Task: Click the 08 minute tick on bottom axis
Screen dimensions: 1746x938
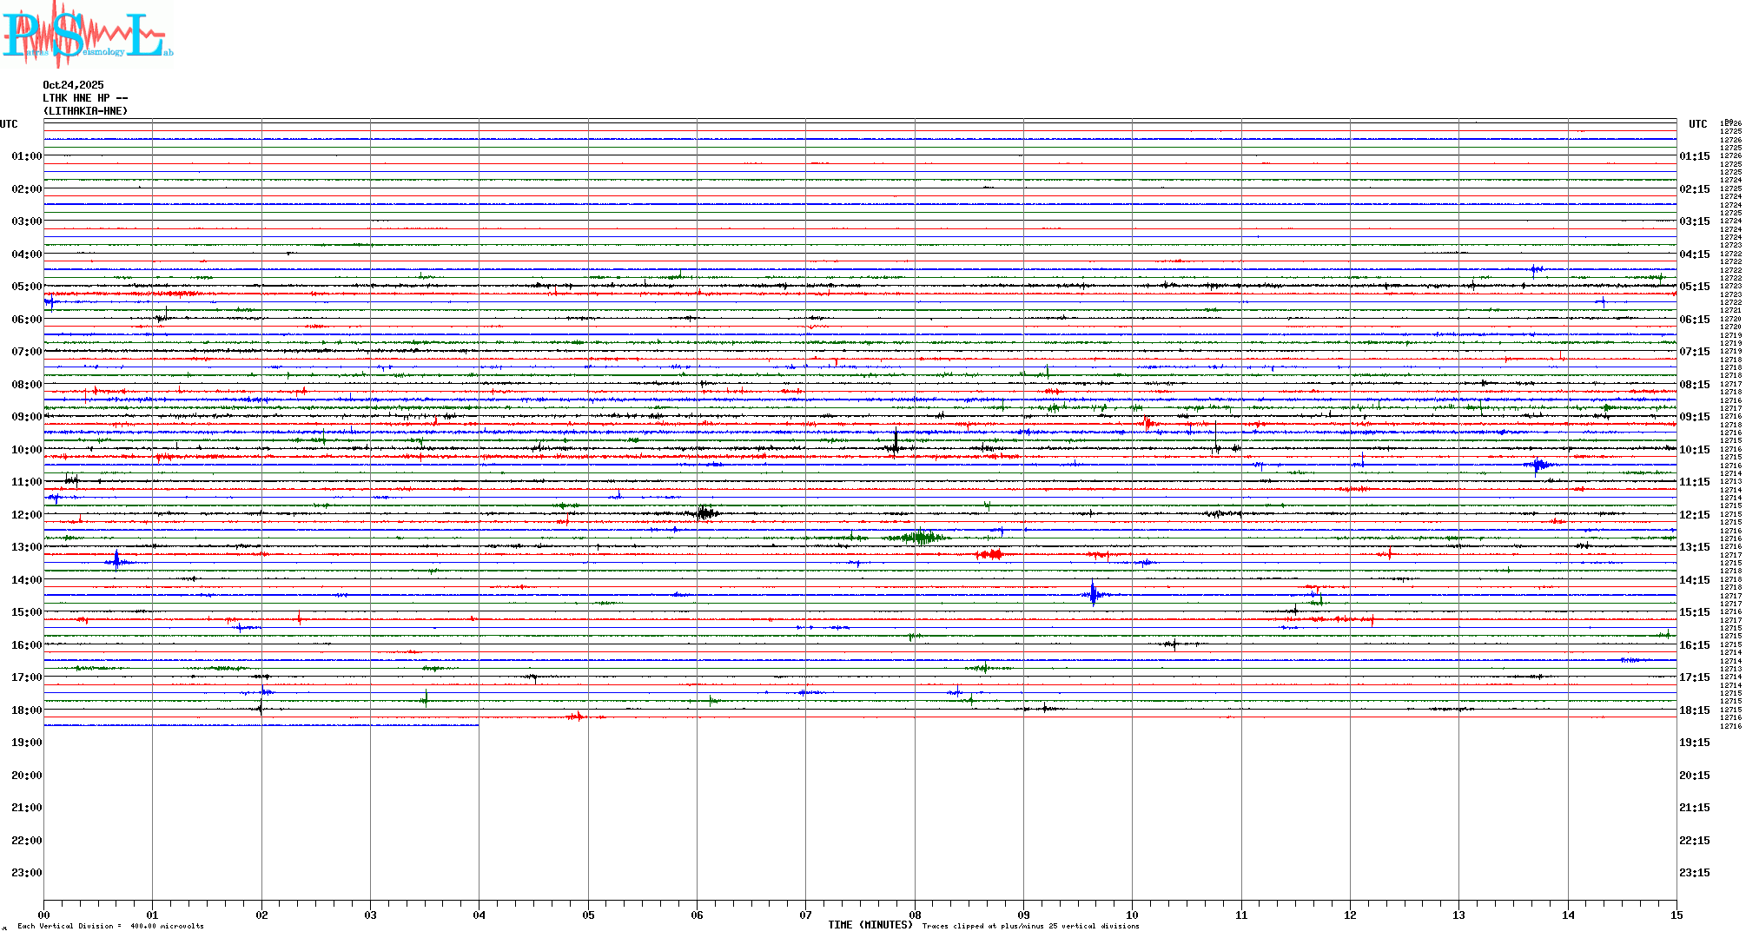Action: pyautogui.click(x=915, y=915)
